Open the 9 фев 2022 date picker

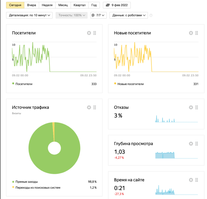[x=117, y=5]
